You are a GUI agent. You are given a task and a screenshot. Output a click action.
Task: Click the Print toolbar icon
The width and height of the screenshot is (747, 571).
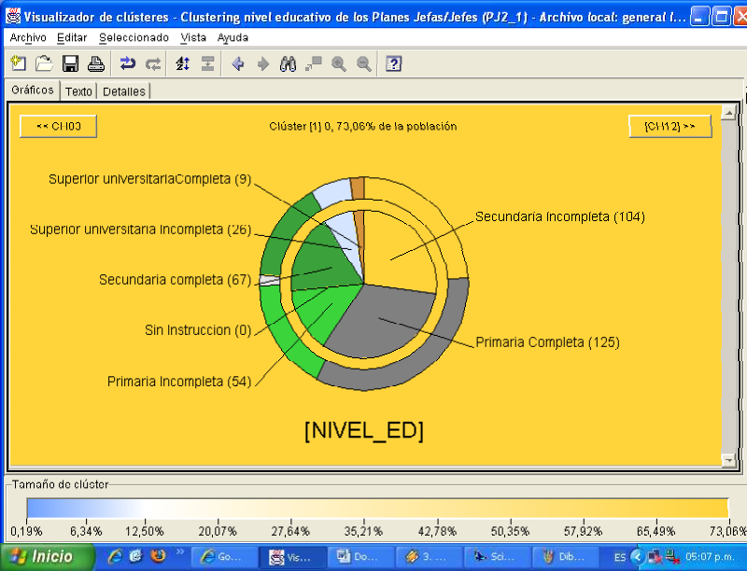point(95,63)
